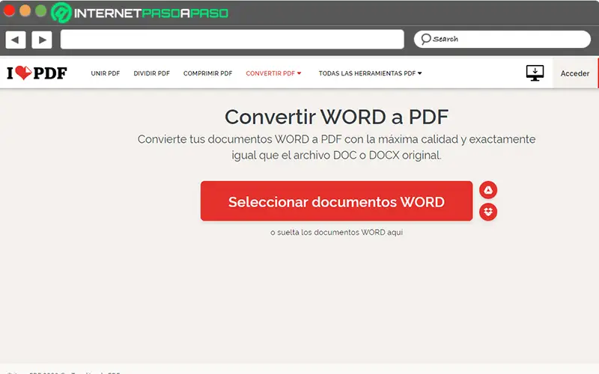
Task: Focus the Search input field
Action: [502, 39]
